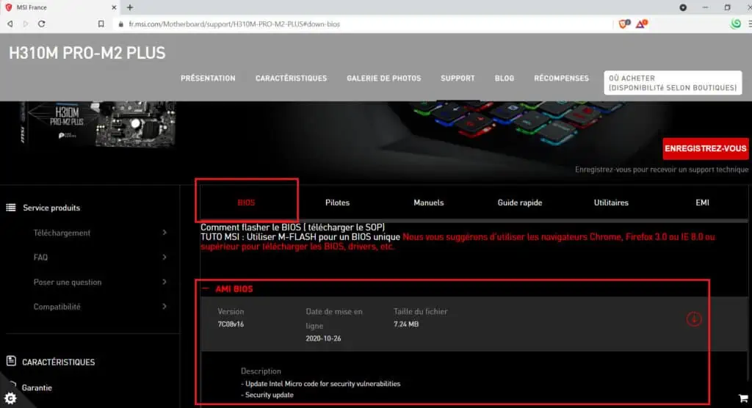Click the Service produits list icon
The image size is (752, 408).
(11, 208)
